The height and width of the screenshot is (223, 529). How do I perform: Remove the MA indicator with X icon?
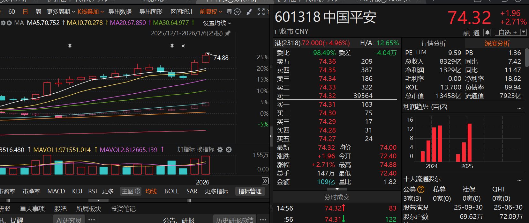(x=9, y=23)
